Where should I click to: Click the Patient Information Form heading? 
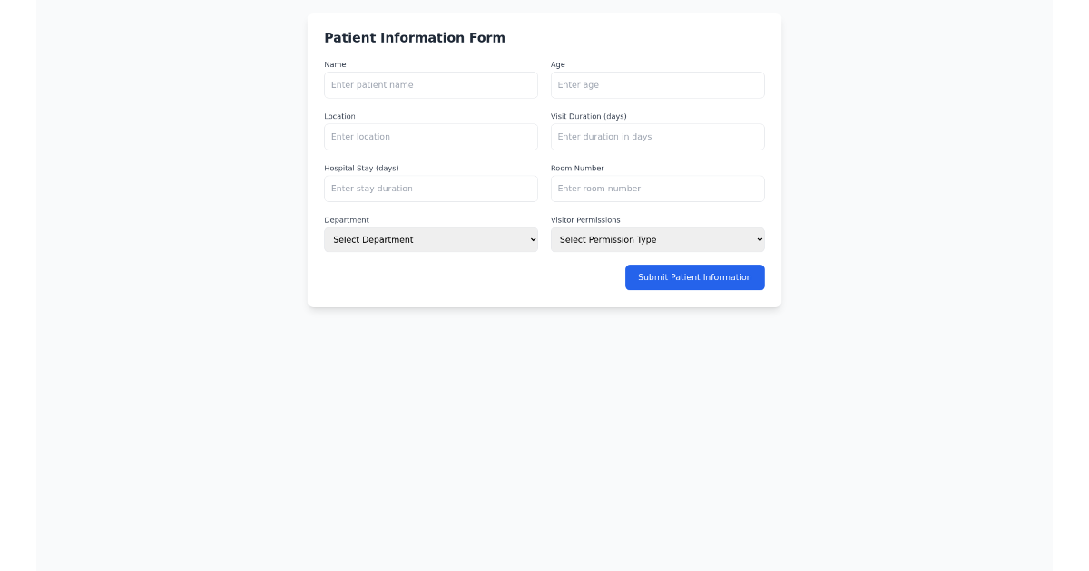(x=415, y=37)
